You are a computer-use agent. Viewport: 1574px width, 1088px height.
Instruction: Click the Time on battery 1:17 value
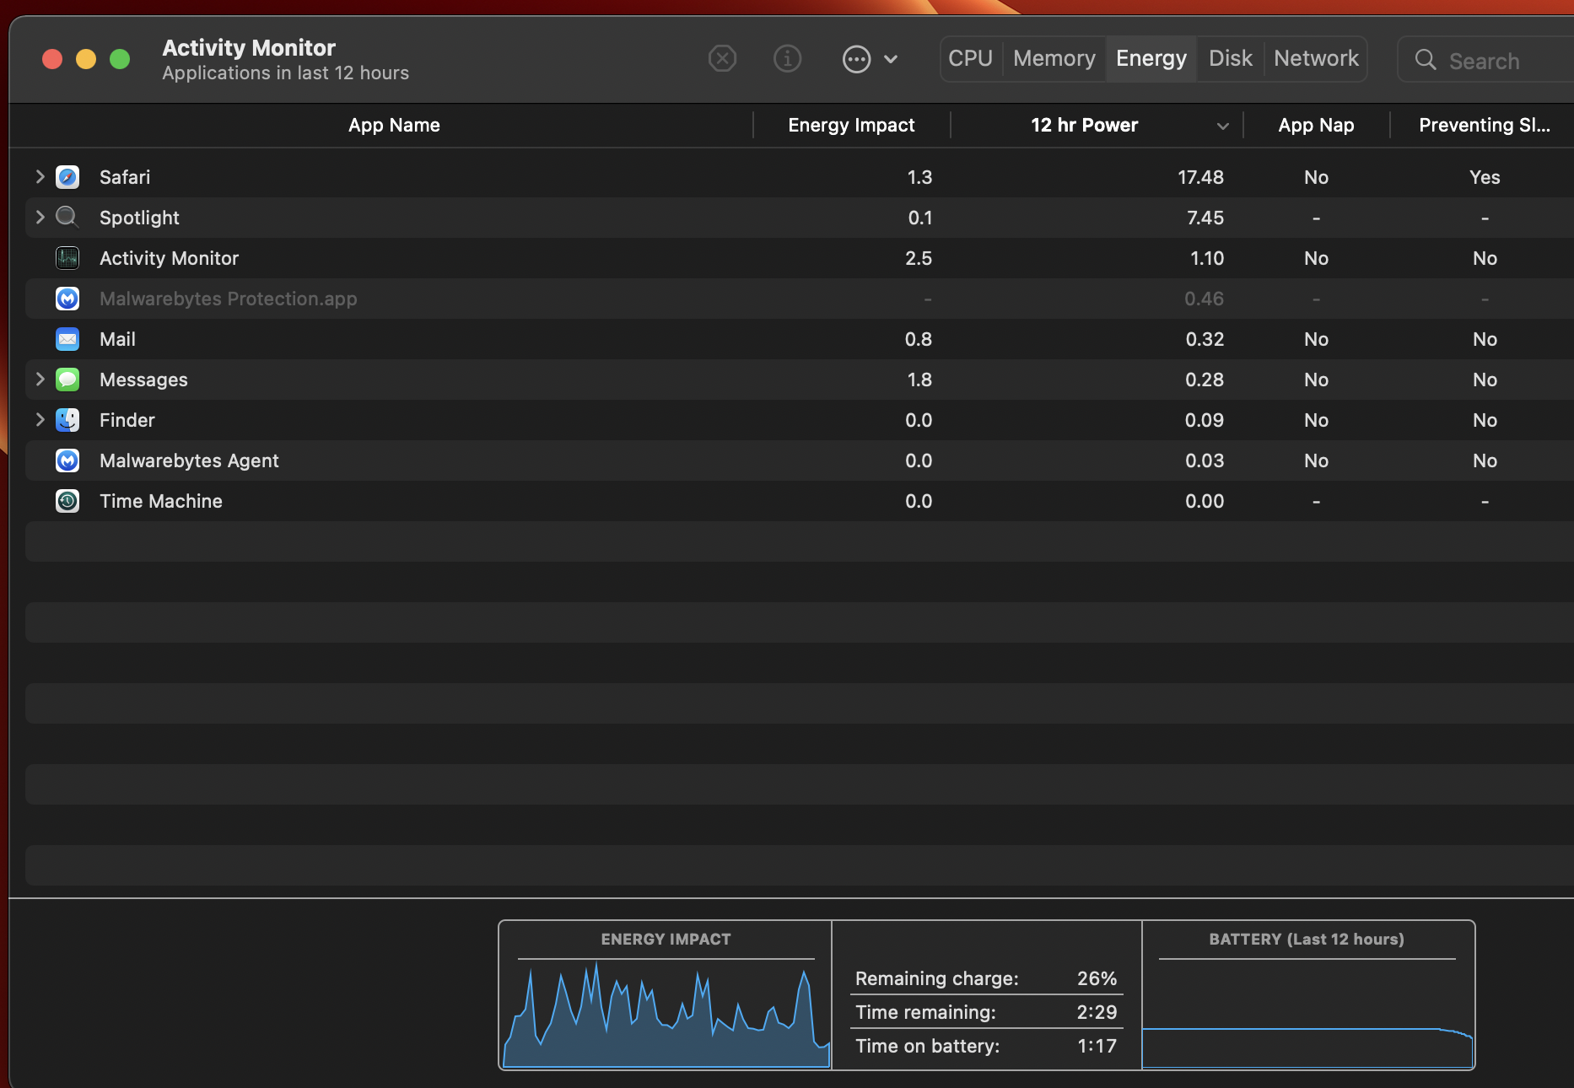click(1097, 1046)
